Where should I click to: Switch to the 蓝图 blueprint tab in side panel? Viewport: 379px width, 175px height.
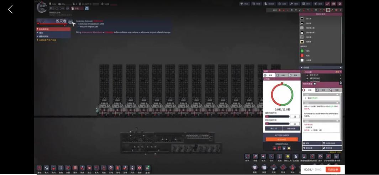[294, 75]
